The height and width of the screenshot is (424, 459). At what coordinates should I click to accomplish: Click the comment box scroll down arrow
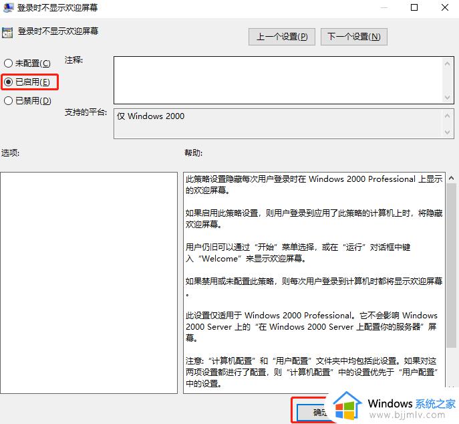coord(447,97)
